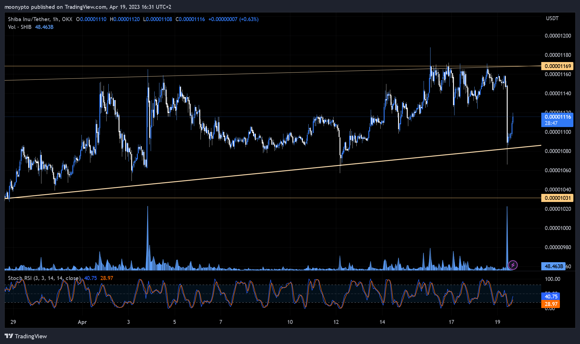This screenshot has width=580, height=344.
Task: Click the purple lightning bolt icon
Action: (x=513, y=265)
